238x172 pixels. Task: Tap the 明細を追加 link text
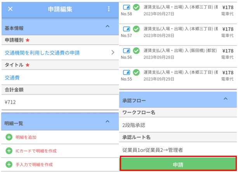coord(26,137)
